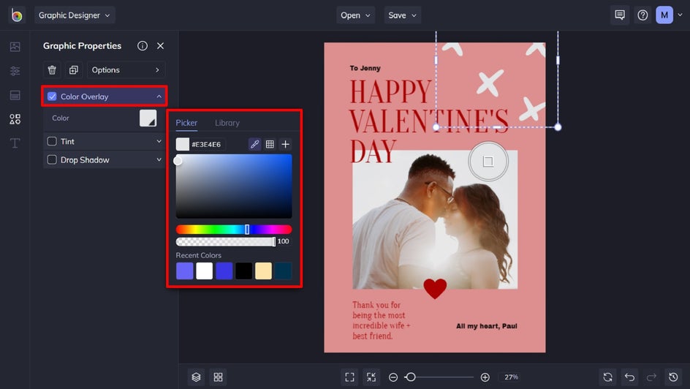This screenshot has height=389, width=690.
Task: Select the periwinkle recent color
Action: pyautogui.click(x=185, y=271)
